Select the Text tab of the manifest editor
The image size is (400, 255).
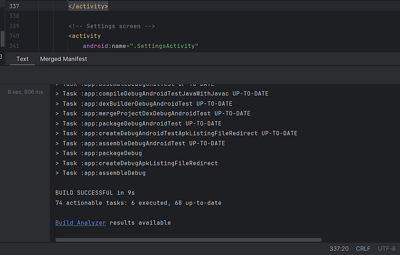(22, 59)
